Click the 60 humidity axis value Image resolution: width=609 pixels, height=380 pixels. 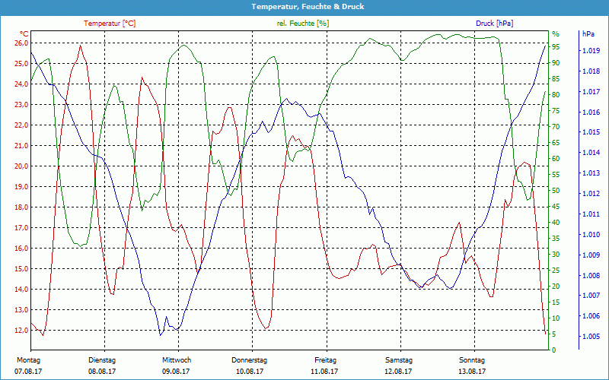pyautogui.click(x=556, y=159)
